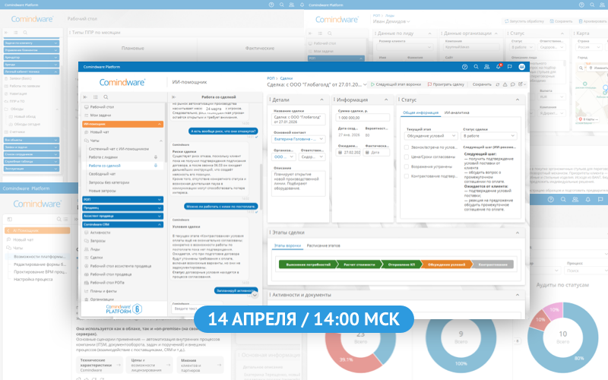Click the list view icon above the navigation
The width and height of the screenshot is (608, 380).
tap(96, 97)
